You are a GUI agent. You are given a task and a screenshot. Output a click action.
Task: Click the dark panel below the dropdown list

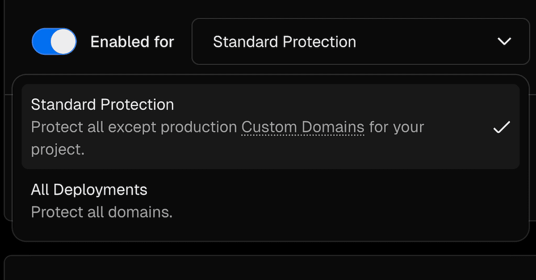pyautogui.click(x=268, y=268)
